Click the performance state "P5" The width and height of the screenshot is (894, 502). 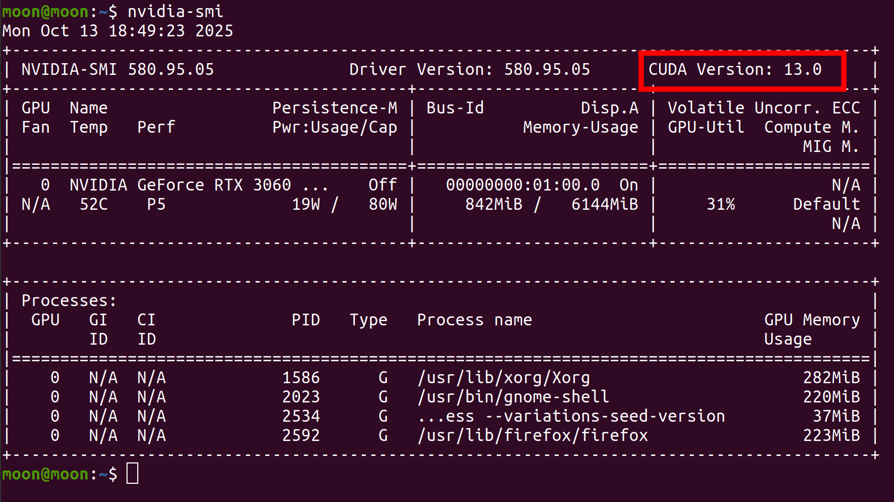pyautogui.click(x=156, y=204)
